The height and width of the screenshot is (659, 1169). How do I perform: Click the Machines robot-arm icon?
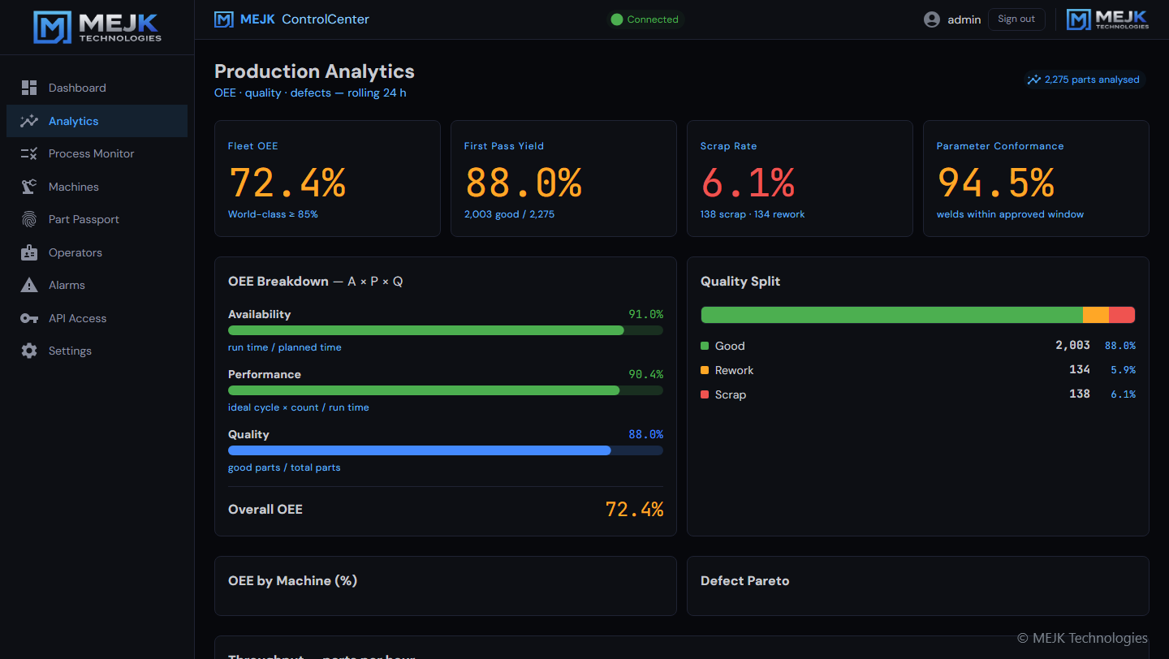(x=29, y=187)
